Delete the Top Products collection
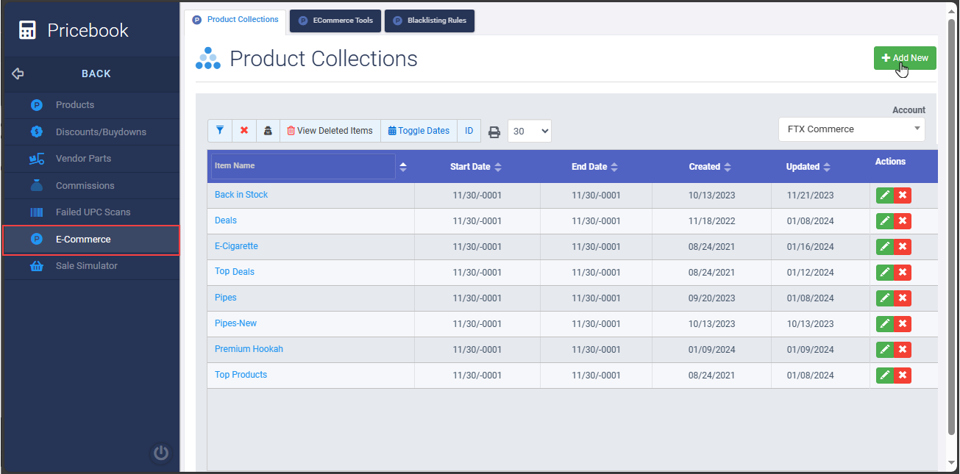Screen dimensions: 960x474 click(903, 376)
